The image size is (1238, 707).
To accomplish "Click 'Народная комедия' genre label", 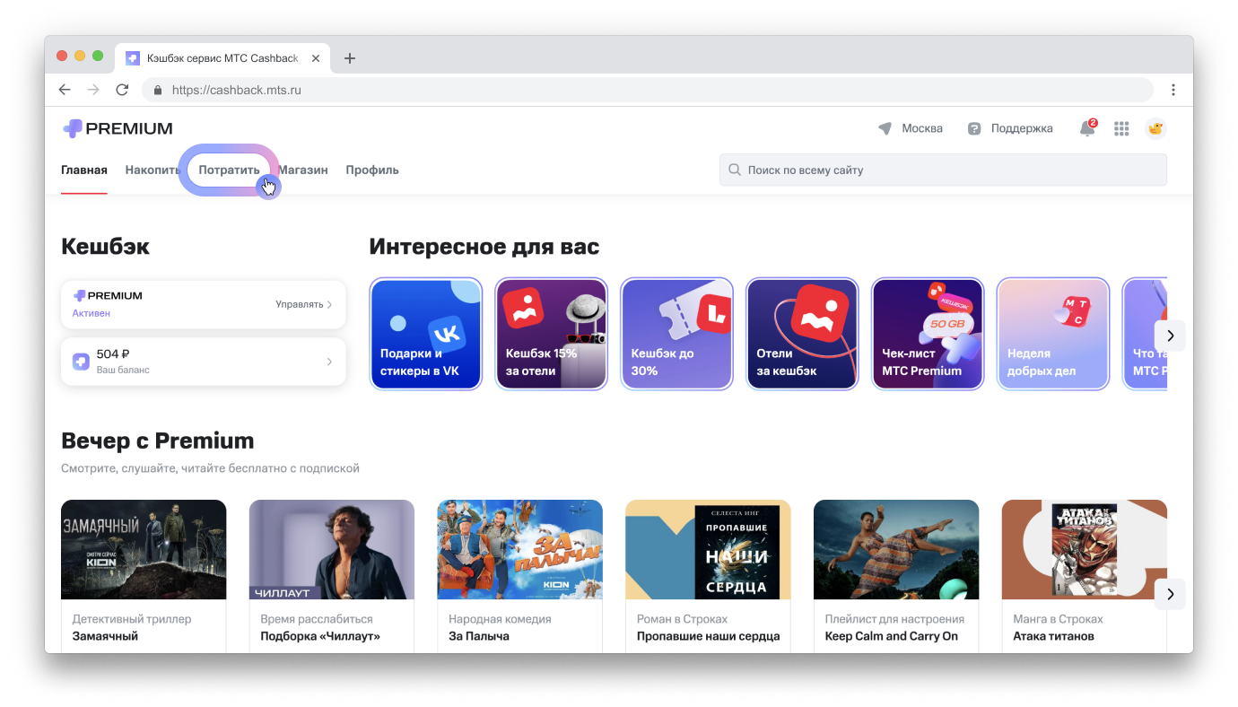I will tap(500, 619).
